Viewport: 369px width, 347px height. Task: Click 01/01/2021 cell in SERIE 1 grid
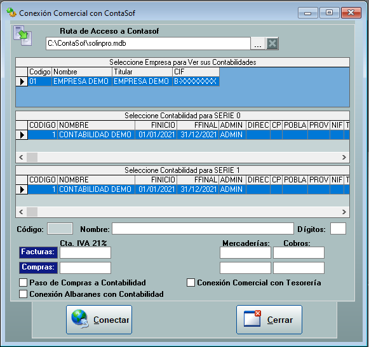coord(156,189)
